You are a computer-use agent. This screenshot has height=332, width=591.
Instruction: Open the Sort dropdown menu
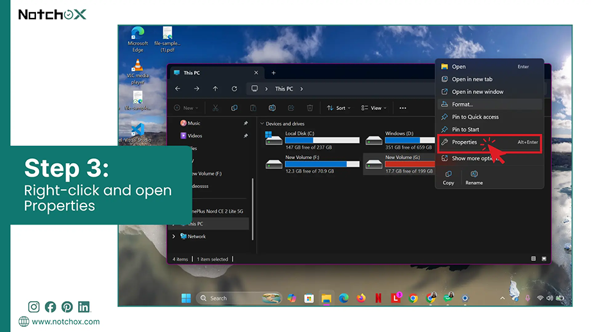[338, 108]
